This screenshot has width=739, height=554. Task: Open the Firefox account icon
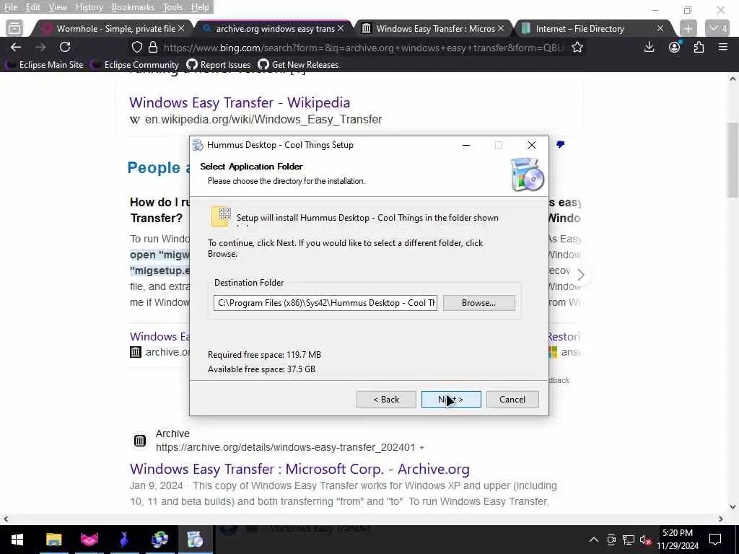pyautogui.click(x=675, y=47)
